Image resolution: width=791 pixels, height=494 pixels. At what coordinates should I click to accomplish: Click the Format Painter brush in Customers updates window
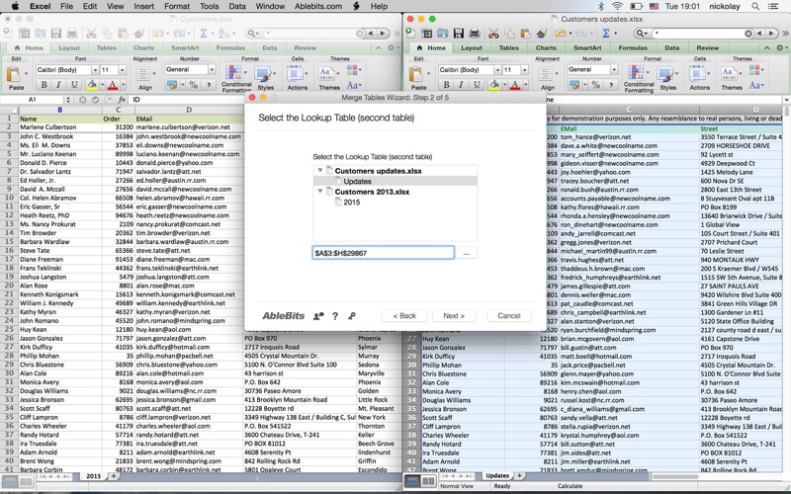[541, 34]
